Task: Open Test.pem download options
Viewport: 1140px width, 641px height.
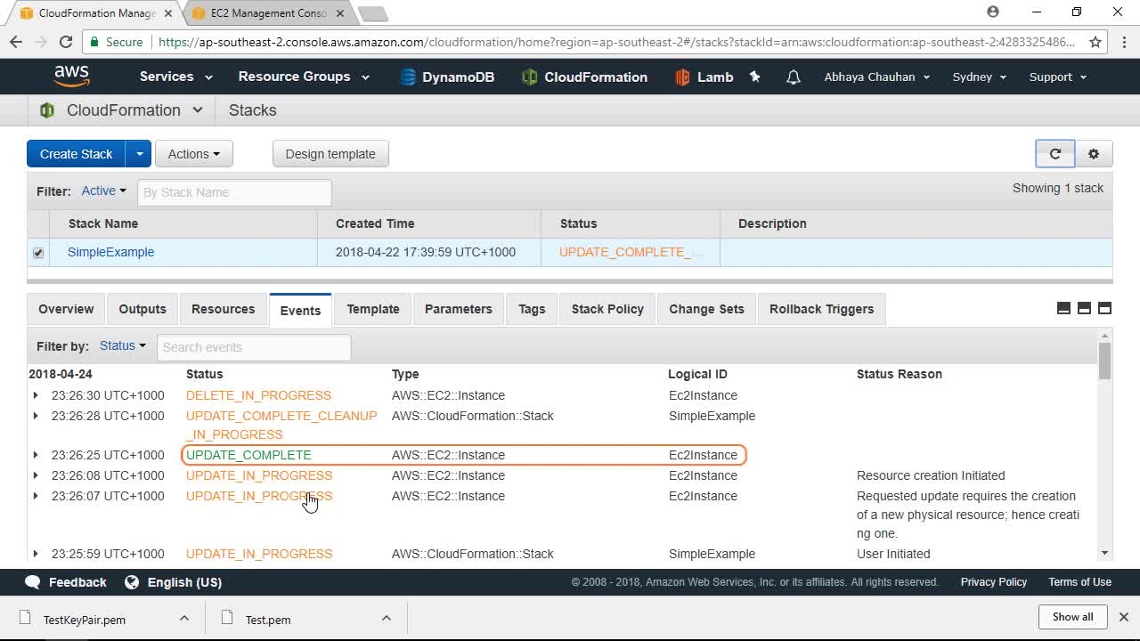Action: pyautogui.click(x=387, y=618)
